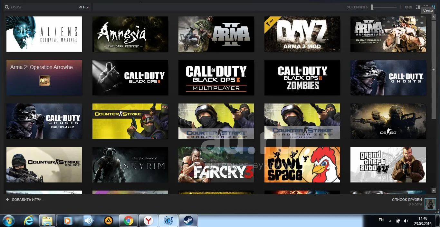Image resolution: width=440 pixels, height=227 pixels.
Task: Select Counter-Strike Source tile
Action: point(44,165)
